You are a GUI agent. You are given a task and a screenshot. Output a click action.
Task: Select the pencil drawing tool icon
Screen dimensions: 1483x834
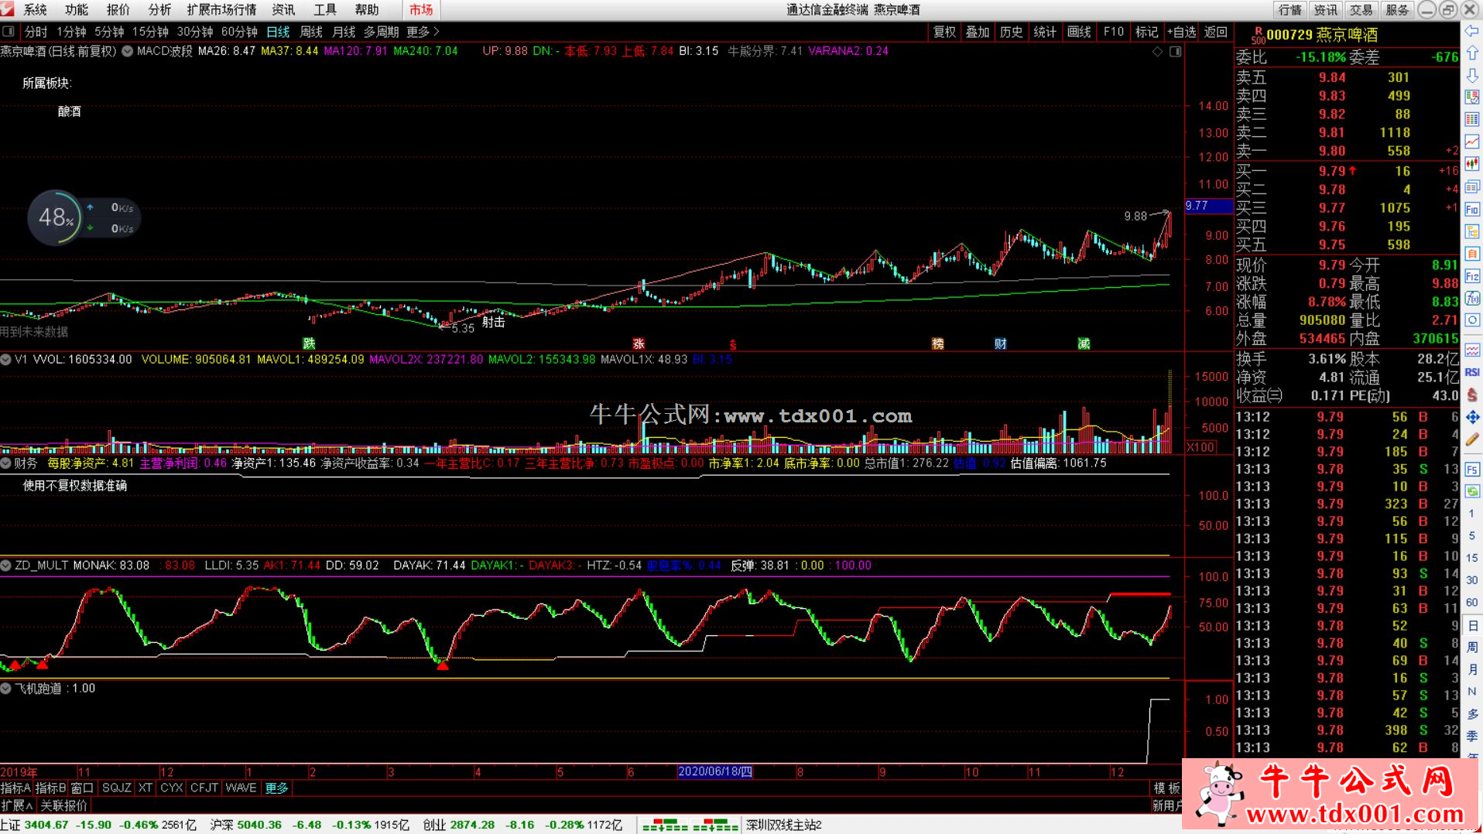click(x=1472, y=439)
